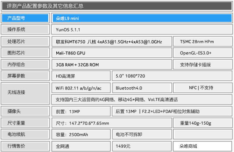The height and width of the screenshot is (152, 234).
Task: Select the 尺寸重量 label cell
Action: click(25, 123)
